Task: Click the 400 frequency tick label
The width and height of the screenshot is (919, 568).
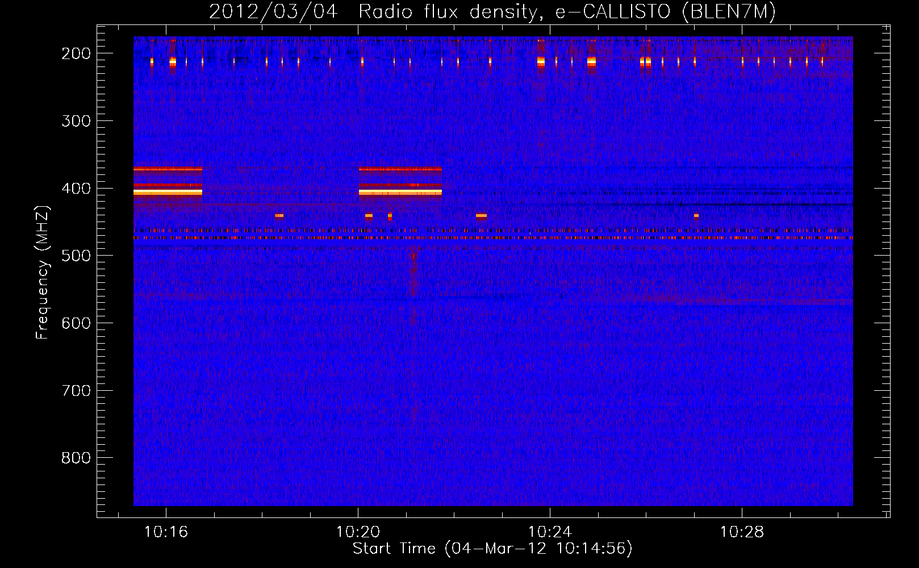Action: 76,189
